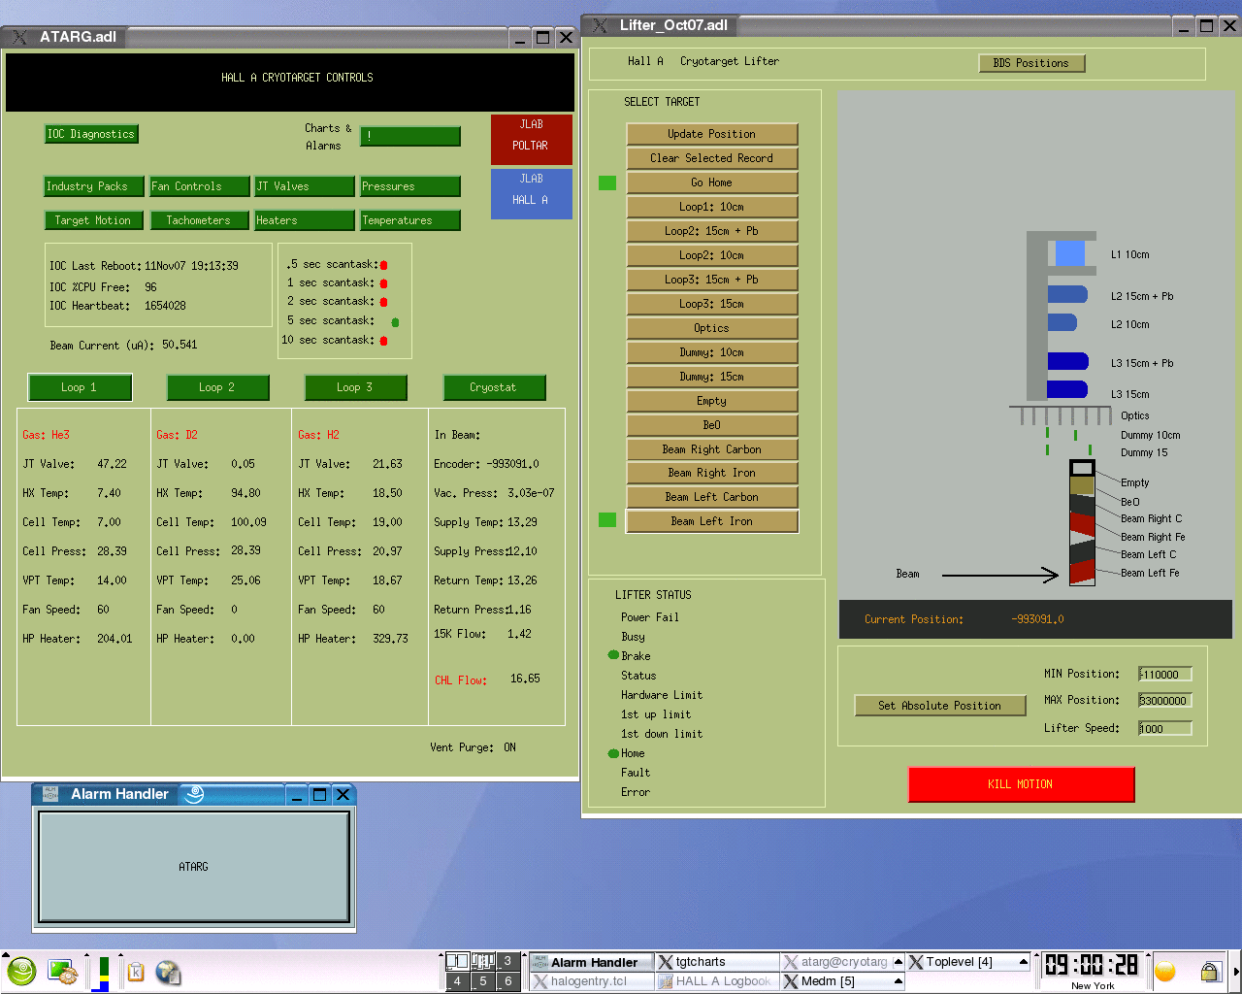Switch to HALL A Logbook in taskbar
1242x994 pixels.
click(x=717, y=981)
